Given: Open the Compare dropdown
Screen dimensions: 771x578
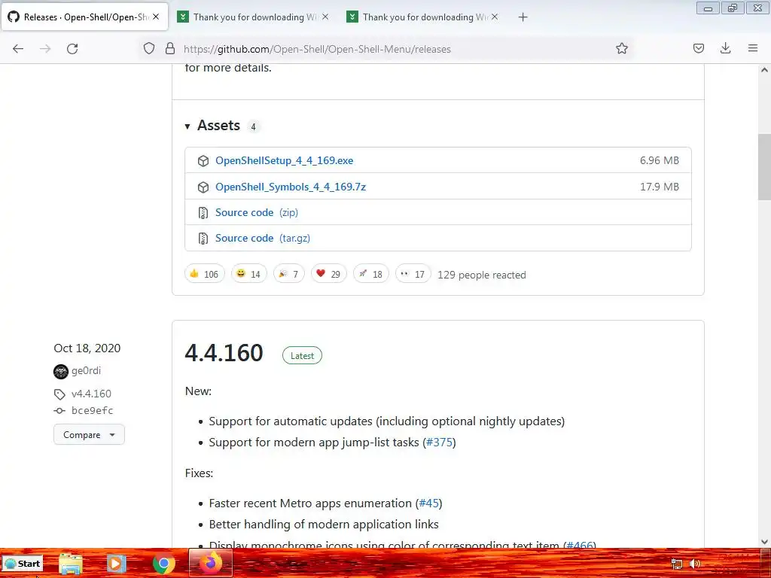Looking at the screenshot, I should pyautogui.click(x=89, y=434).
